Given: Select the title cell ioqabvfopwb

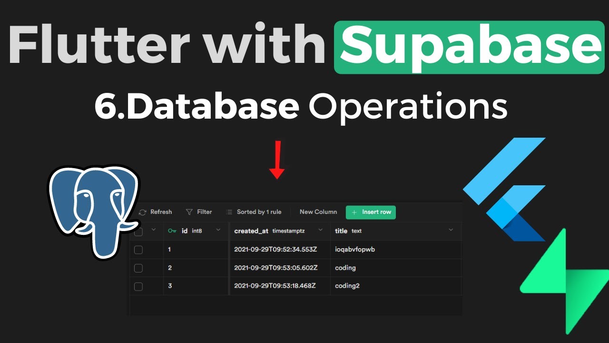Looking at the screenshot, I should [396, 250].
